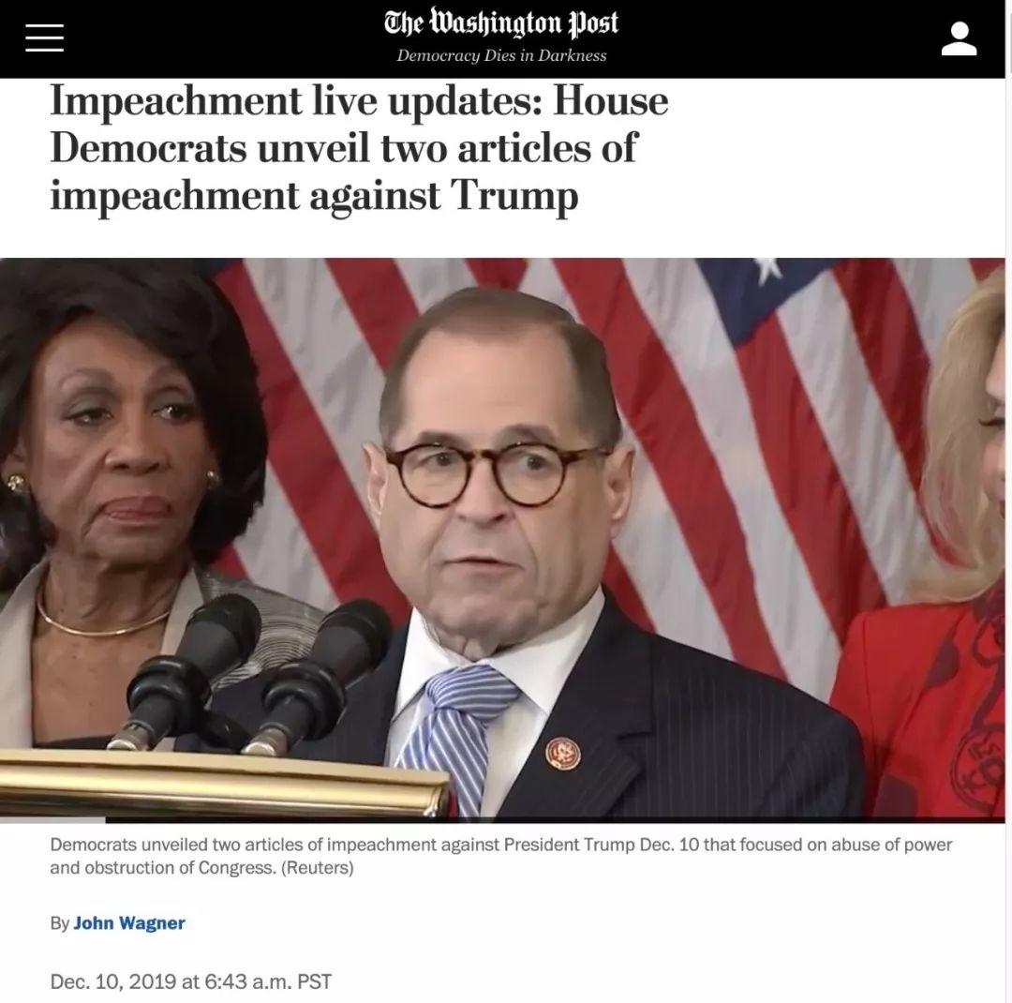Viewport: 1012px width, 1003px height.
Task: Open the impeachment live updates headline
Action: click(359, 148)
